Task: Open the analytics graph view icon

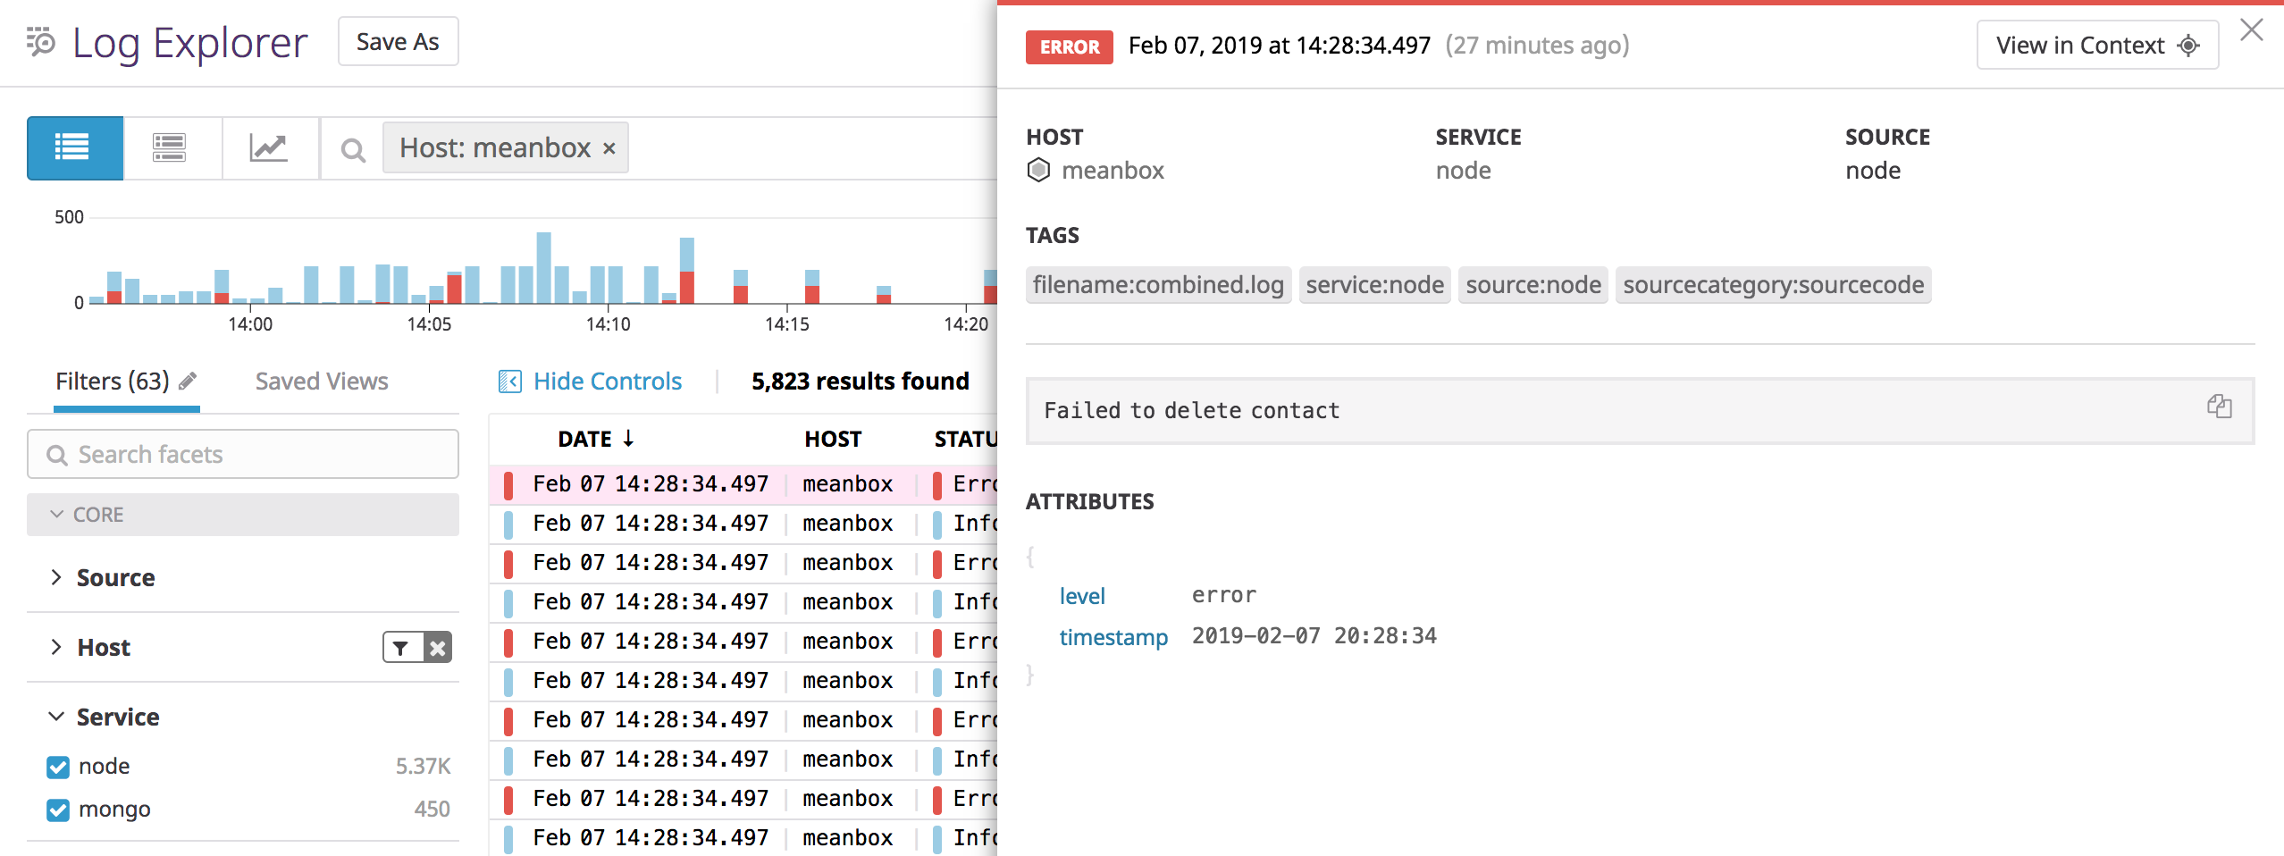Action: pyautogui.click(x=270, y=147)
